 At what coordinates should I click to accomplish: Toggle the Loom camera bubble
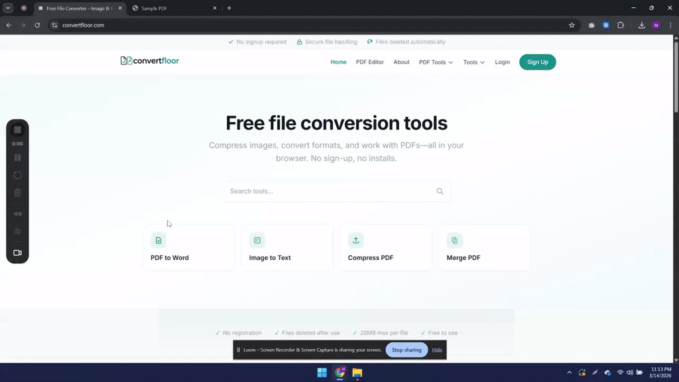click(17, 252)
